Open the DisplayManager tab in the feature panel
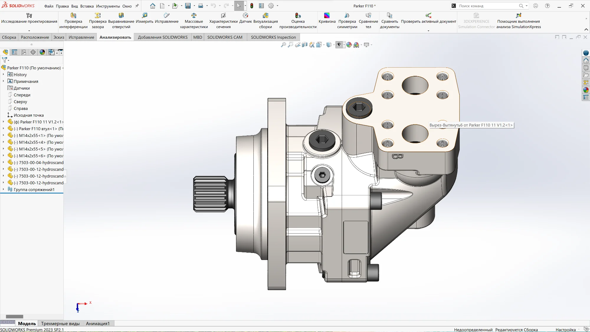This screenshot has width=590, height=332. point(42,52)
